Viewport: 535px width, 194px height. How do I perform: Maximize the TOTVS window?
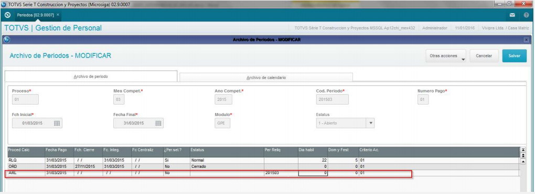[x=509, y=4]
